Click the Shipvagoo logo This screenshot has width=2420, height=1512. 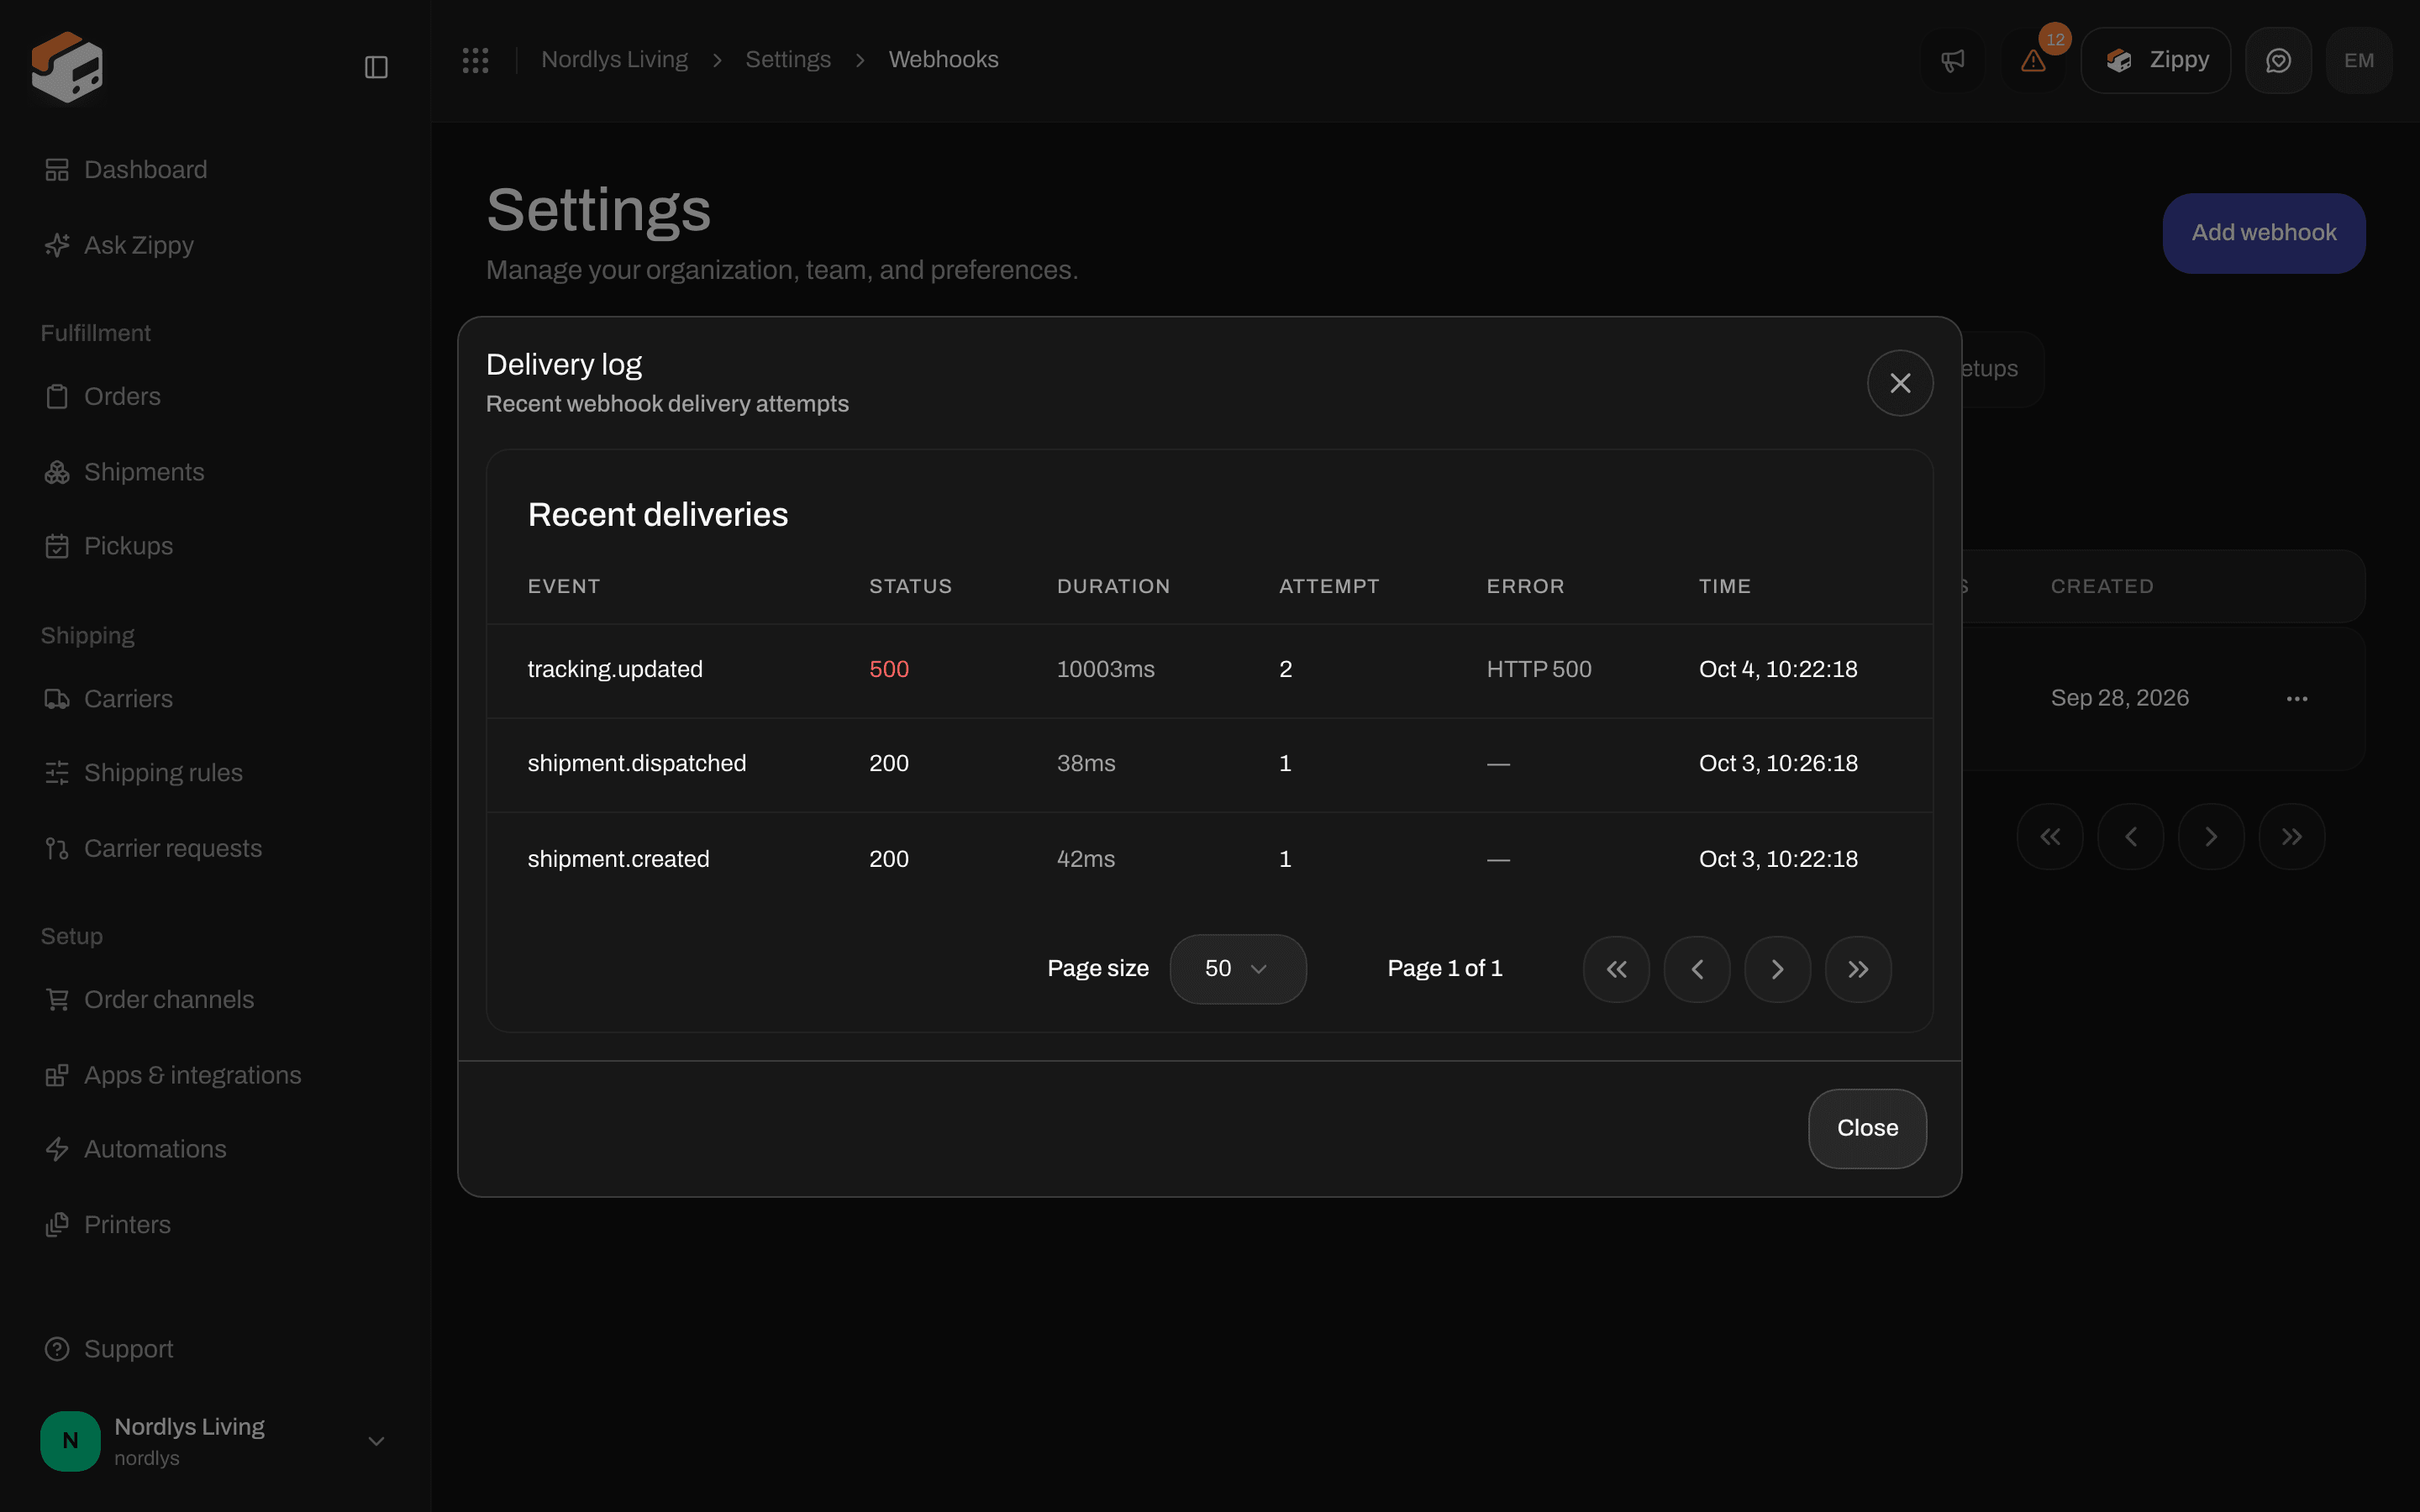(x=67, y=67)
